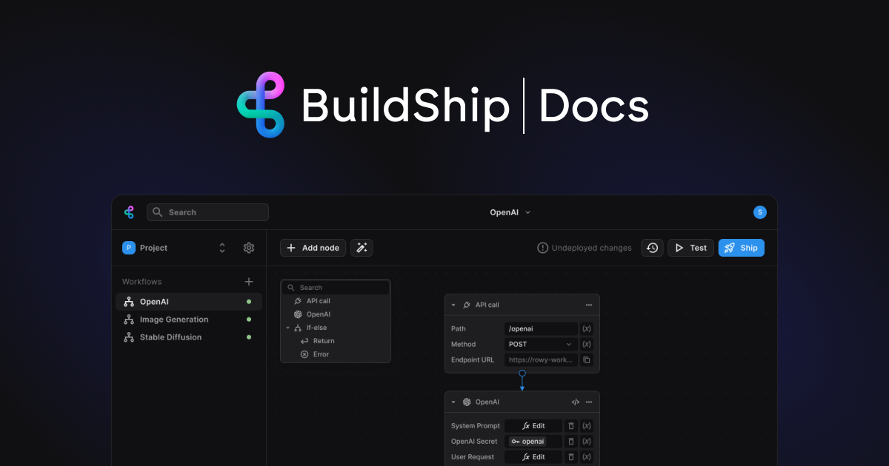The height and width of the screenshot is (466, 889).
Task: Click the API call node header title
Action: [x=487, y=305]
